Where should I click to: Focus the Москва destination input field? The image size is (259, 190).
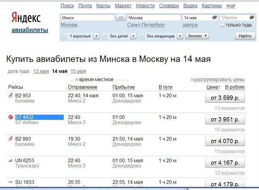pos(154,18)
